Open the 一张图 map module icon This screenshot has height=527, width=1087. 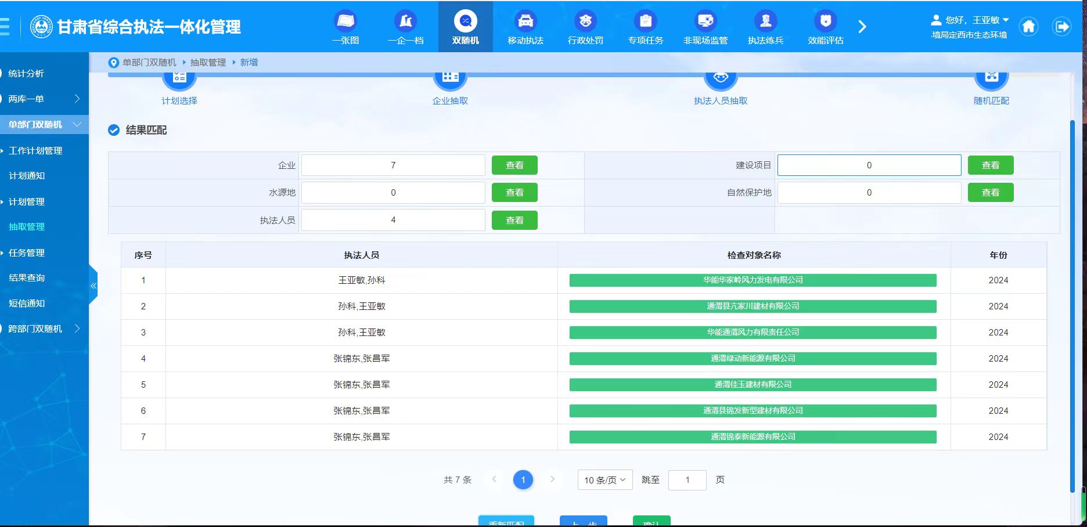click(x=345, y=21)
